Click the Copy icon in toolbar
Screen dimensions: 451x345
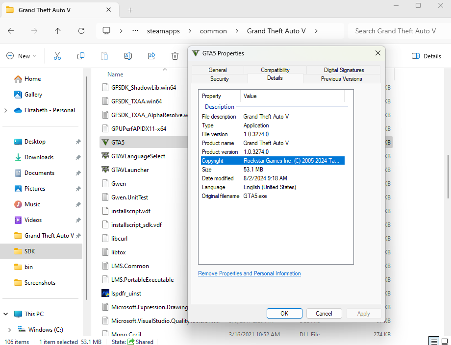[81, 56]
